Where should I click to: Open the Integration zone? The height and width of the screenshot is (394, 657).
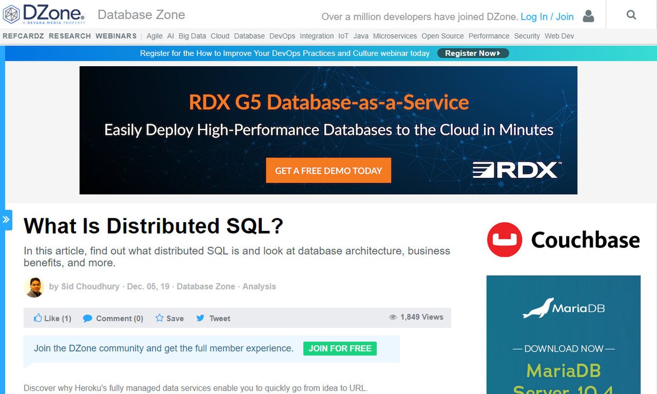point(316,36)
